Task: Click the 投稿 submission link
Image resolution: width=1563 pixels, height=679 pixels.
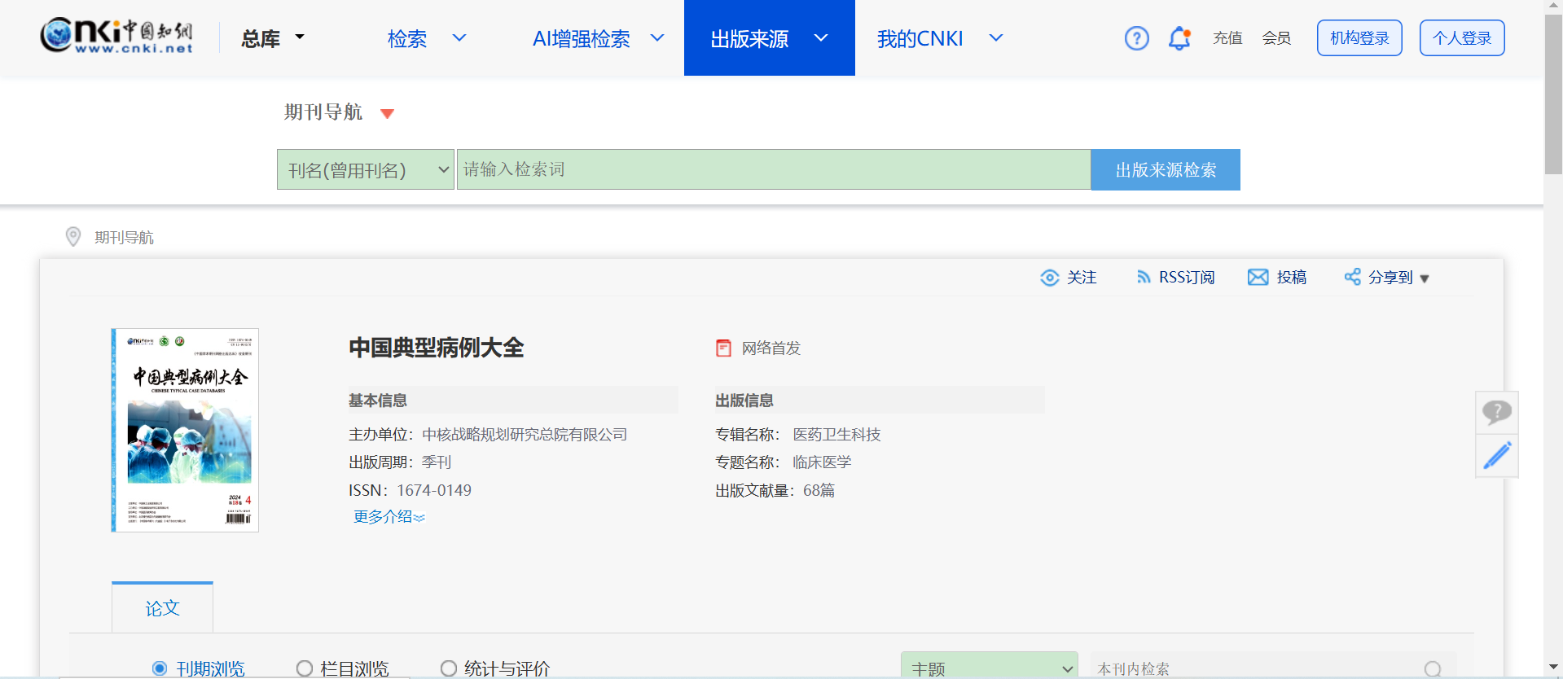Action: pos(1292,278)
